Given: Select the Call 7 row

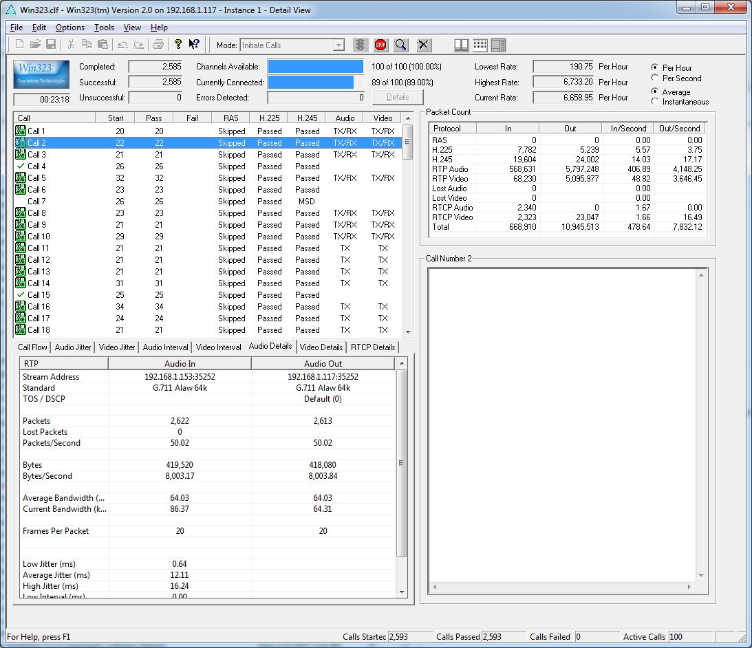Looking at the screenshot, I should (208, 201).
